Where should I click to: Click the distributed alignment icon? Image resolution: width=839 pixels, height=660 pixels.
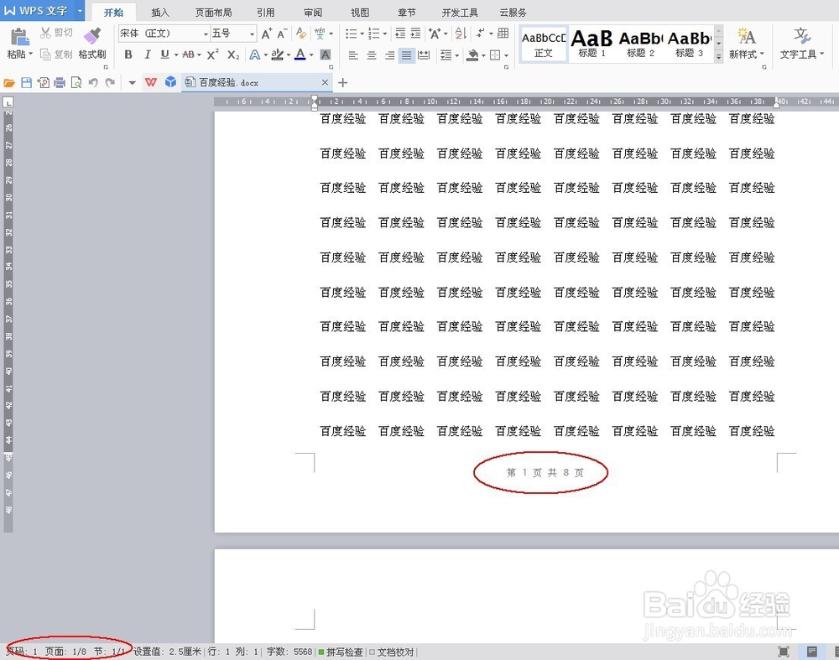click(x=424, y=55)
